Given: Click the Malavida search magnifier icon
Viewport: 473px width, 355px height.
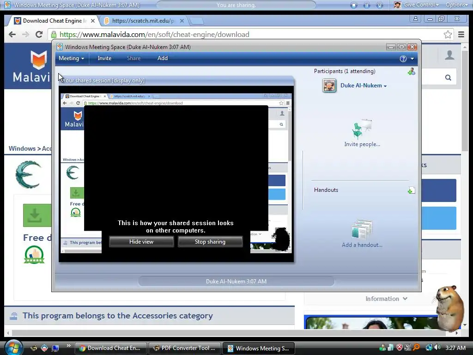Looking at the screenshot, I should (448, 78).
